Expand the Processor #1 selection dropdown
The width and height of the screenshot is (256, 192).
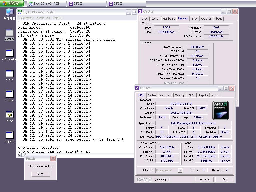click(x=180, y=170)
